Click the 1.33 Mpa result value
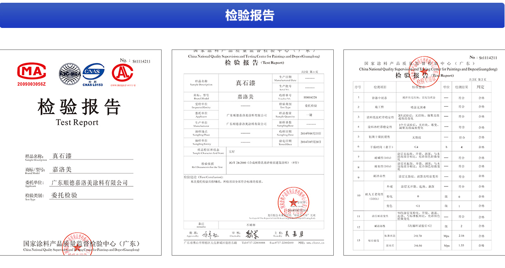This screenshot has height=268, width=505. coord(461,245)
